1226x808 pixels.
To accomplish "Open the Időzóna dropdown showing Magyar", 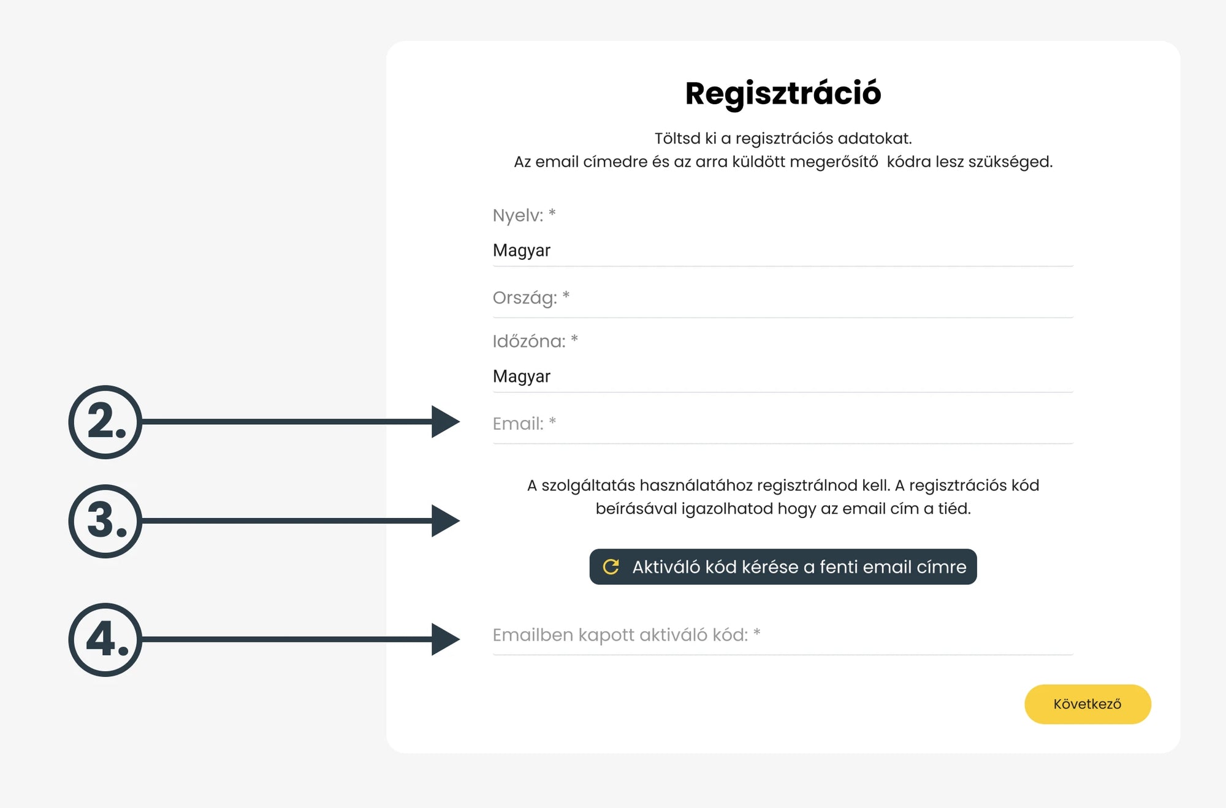I will coord(782,376).
